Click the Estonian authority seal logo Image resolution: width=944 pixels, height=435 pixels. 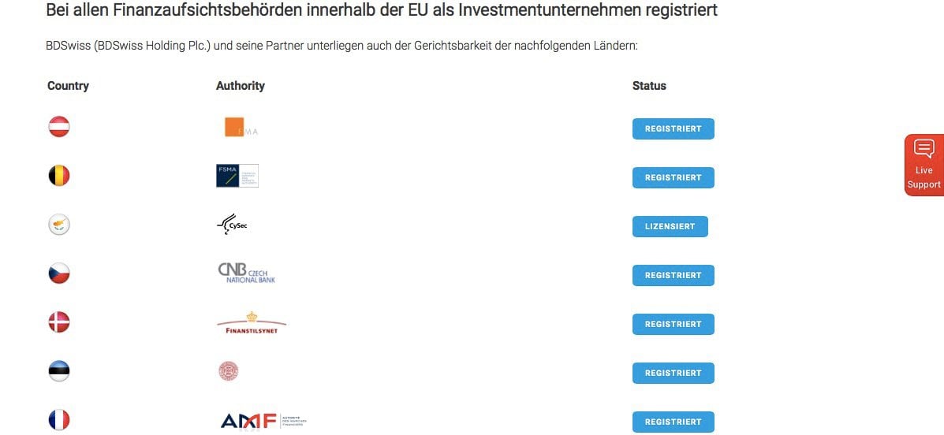coord(228,371)
